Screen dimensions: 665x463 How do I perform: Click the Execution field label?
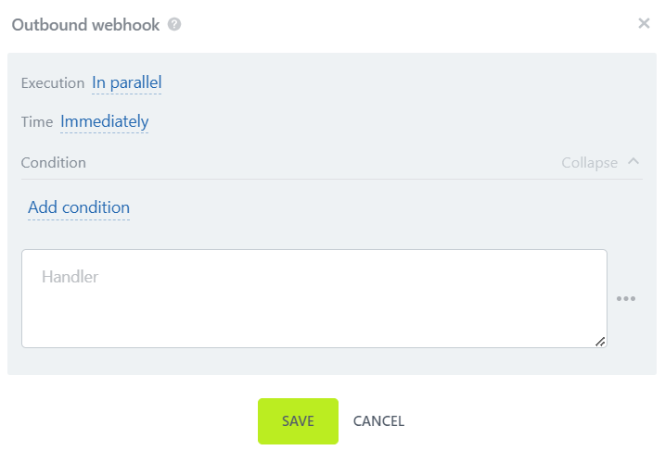click(x=53, y=82)
